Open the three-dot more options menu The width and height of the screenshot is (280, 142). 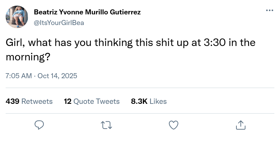269,10
